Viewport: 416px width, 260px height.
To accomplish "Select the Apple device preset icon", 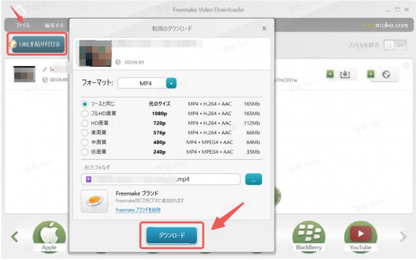I will coord(49,237).
